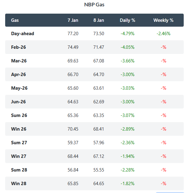Select the Mar-26 contract label
Viewport: 191px width, 193px height.
pyautogui.click(x=19, y=61)
